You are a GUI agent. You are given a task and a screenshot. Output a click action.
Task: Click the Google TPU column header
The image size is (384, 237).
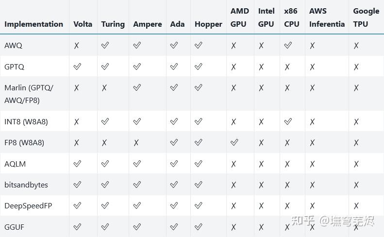click(x=366, y=17)
